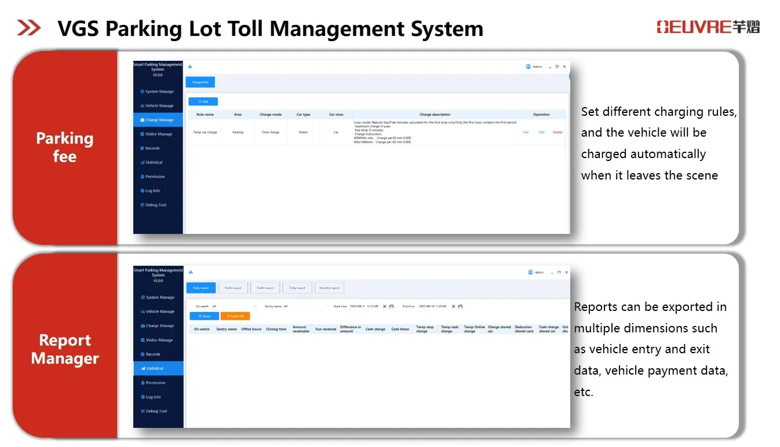Click the red Delete link for Temp car charge

(557, 132)
